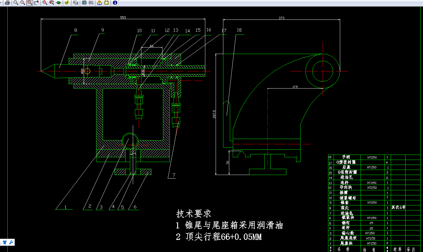Click part callout number 17
The image size is (423, 252).
point(224,31)
